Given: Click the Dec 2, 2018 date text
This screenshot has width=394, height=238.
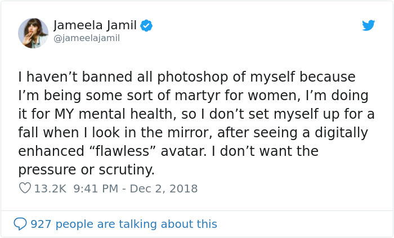Looking at the screenshot, I should point(164,188).
